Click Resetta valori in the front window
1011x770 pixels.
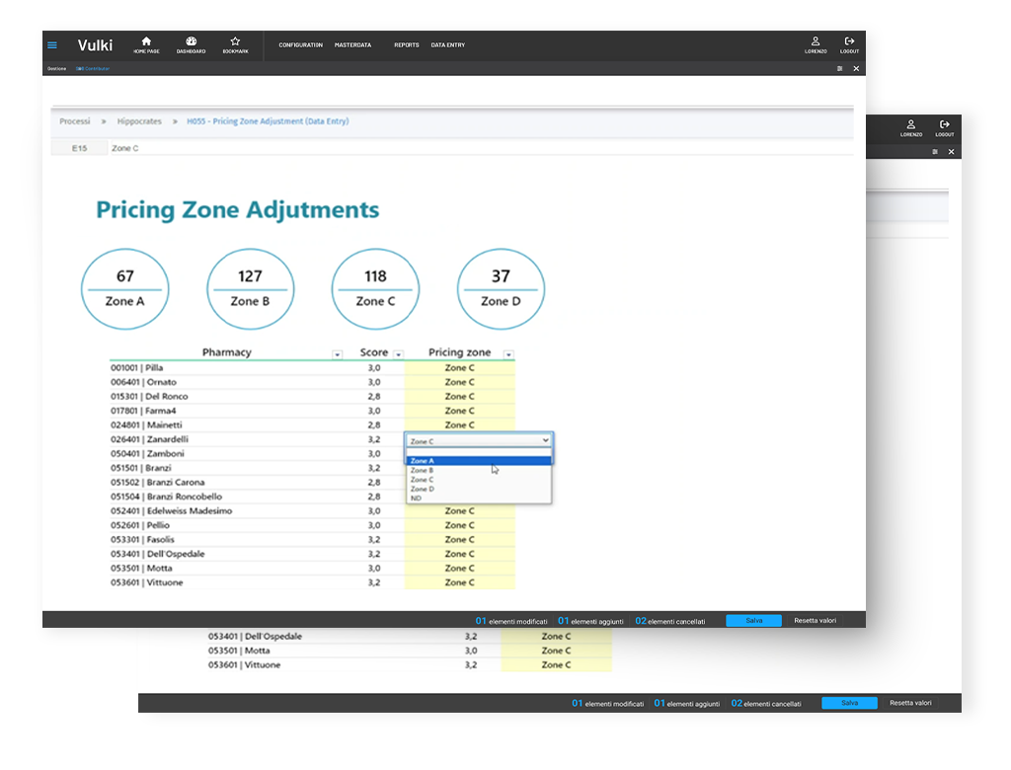click(x=815, y=621)
